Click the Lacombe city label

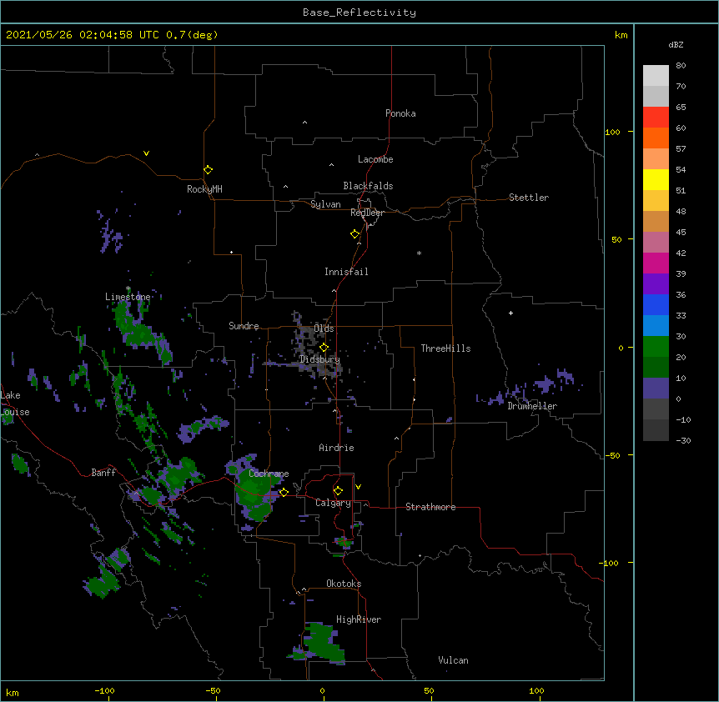375,159
